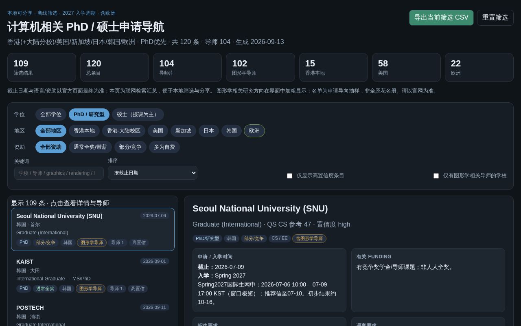Choose the 全部地区 region filter
The image size is (521, 326).
coord(51,131)
